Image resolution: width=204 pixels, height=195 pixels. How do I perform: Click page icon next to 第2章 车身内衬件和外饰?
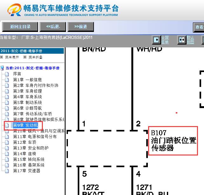(7, 86)
